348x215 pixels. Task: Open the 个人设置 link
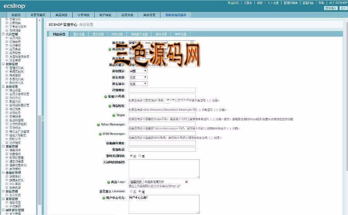[x=273, y=3]
